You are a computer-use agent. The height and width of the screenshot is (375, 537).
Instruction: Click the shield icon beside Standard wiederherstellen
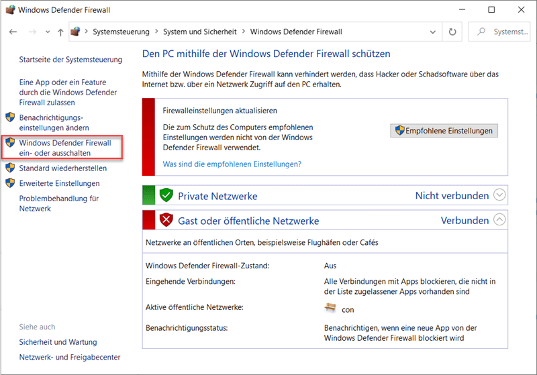pyautogui.click(x=10, y=168)
